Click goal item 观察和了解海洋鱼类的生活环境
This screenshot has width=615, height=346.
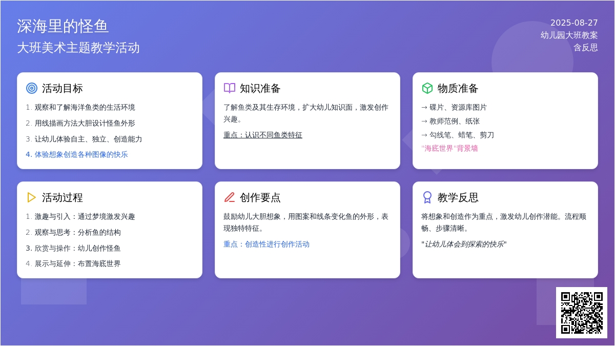[85, 107]
